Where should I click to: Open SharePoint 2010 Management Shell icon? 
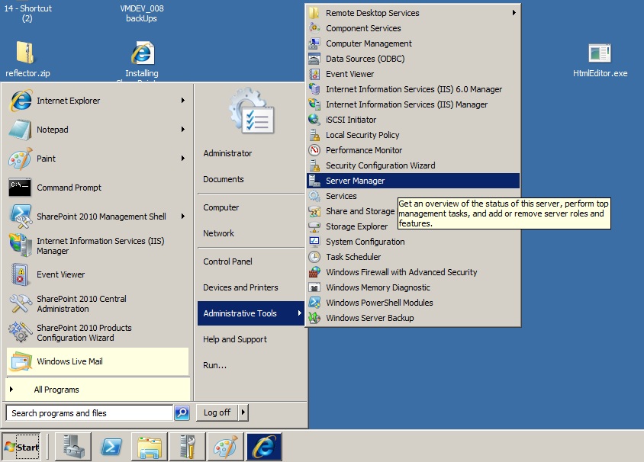pyautogui.click(x=21, y=217)
